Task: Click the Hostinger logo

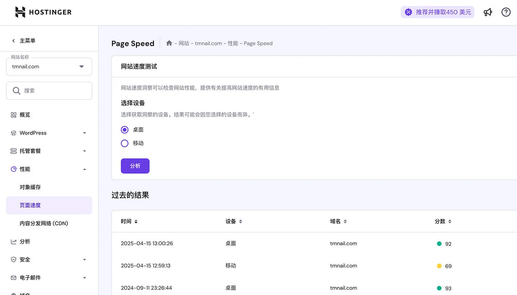Action: point(43,12)
